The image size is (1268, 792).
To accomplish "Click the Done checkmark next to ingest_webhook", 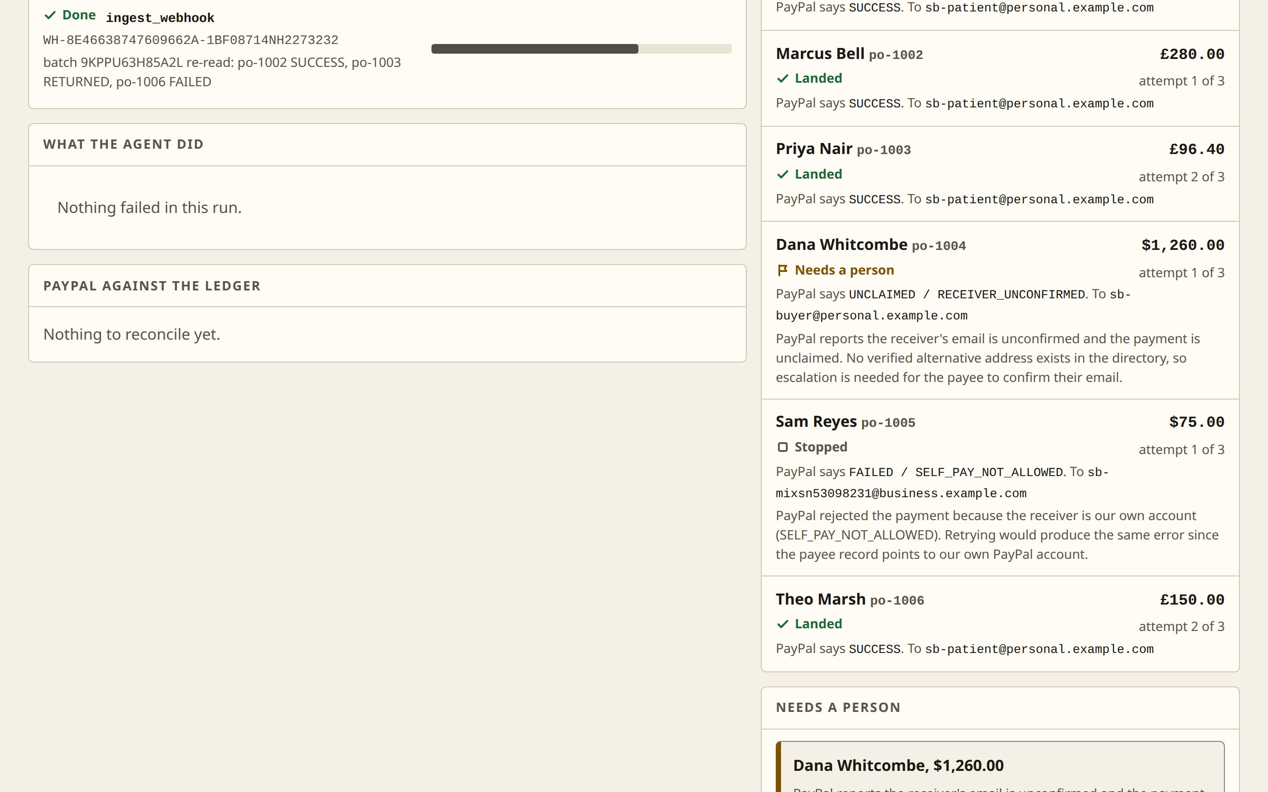I will [50, 15].
